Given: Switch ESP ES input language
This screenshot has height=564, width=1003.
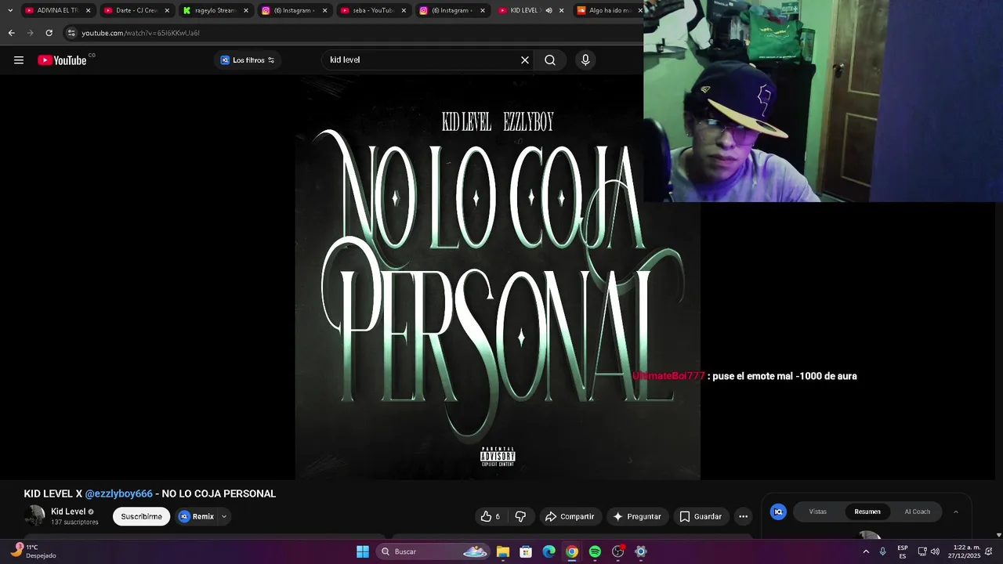Looking at the screenshot, I should pyautogui.click(x=903, y=551).
